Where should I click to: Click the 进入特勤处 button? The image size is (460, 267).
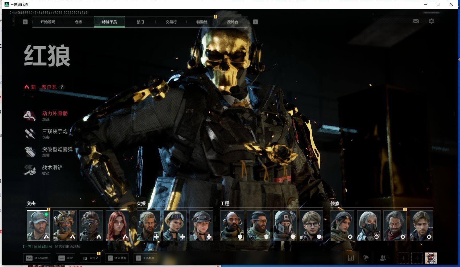pos(37,258)
